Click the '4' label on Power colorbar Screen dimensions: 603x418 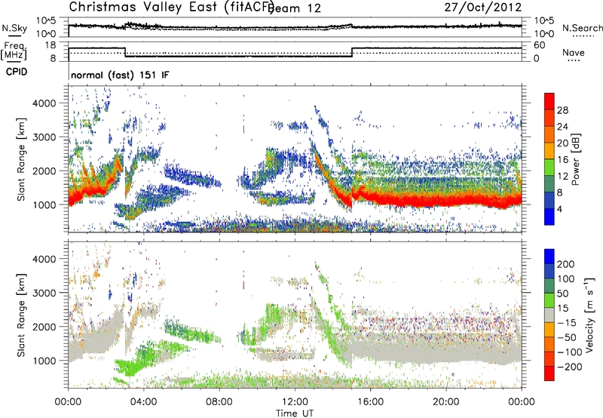coord(559,209)
